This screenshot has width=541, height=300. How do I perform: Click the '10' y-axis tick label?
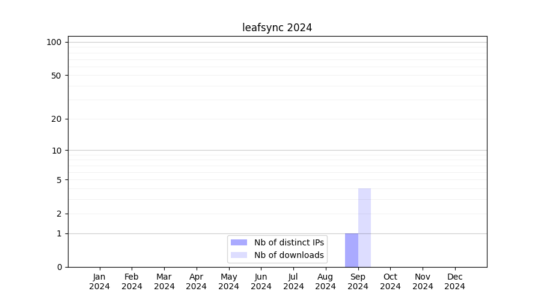click(x=57, y=151)
